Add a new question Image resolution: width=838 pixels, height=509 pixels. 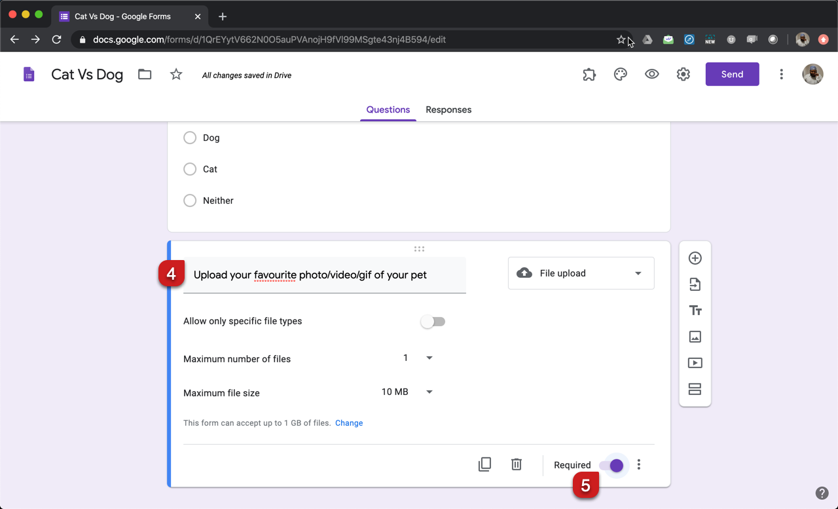pyautogui.click(x=695, y=258)
